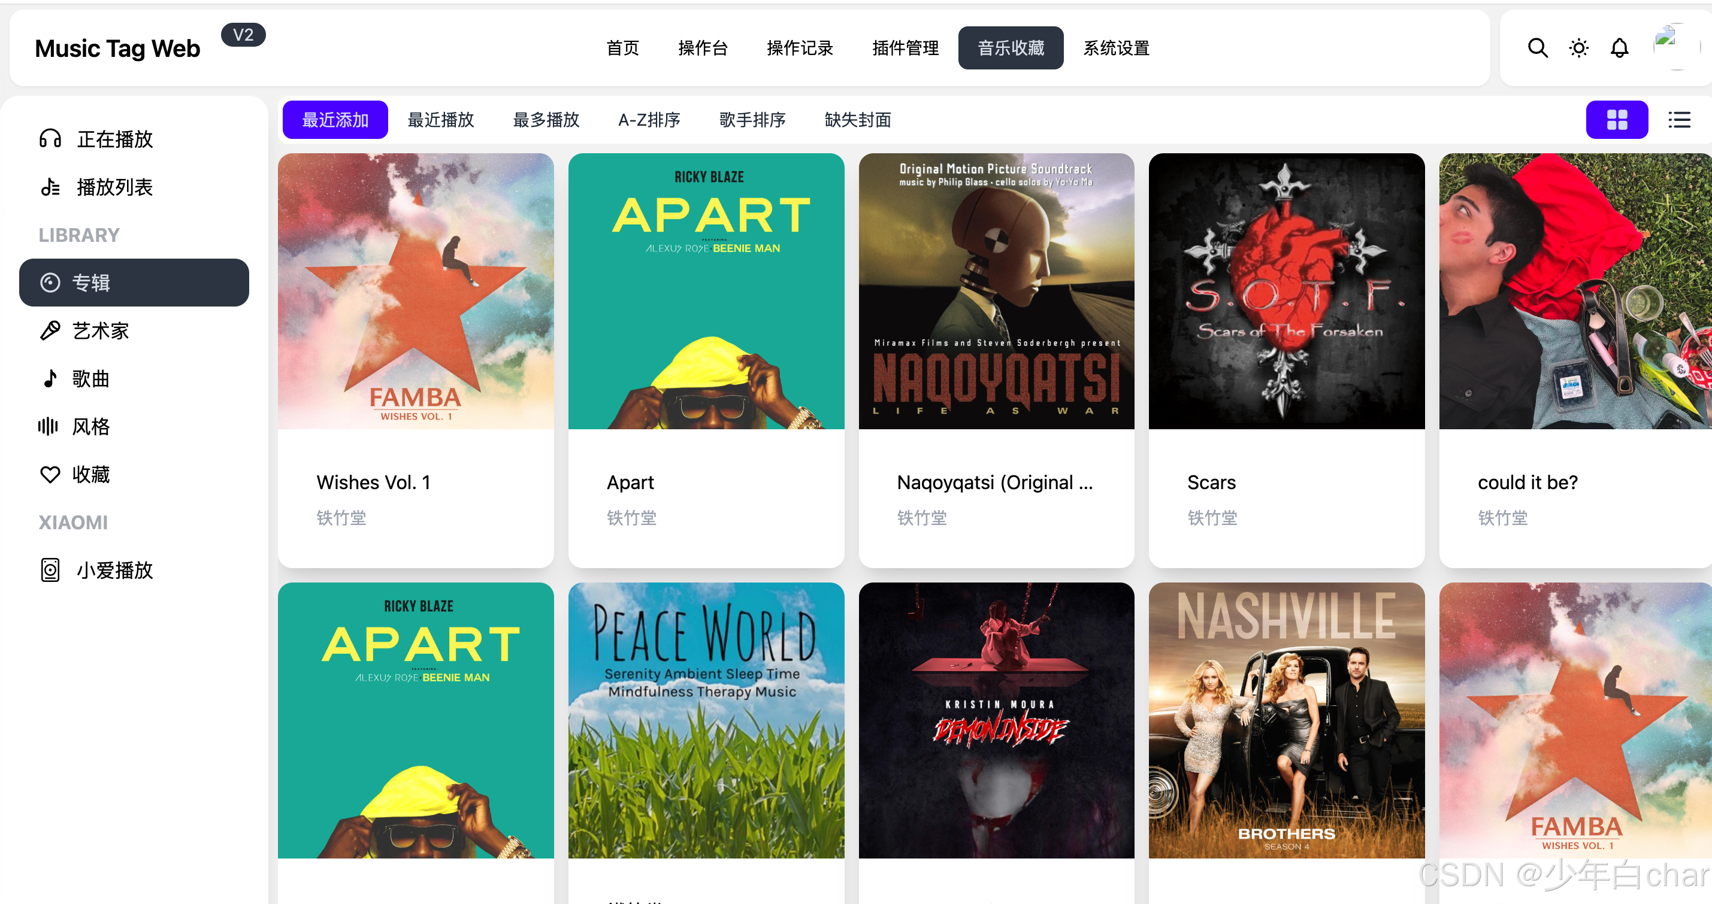The image size is (1712, 904).
Task: Switch to list view layout
Action: coord(1679,120)
